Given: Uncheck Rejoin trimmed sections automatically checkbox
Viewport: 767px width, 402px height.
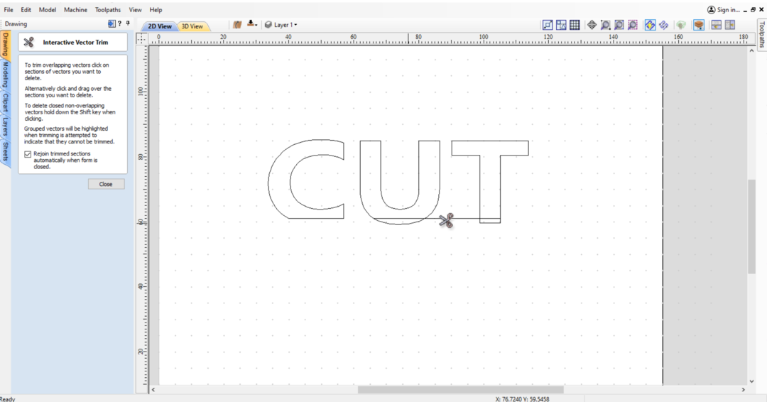Looking at the screenshot, I should (x=28, y=154).
